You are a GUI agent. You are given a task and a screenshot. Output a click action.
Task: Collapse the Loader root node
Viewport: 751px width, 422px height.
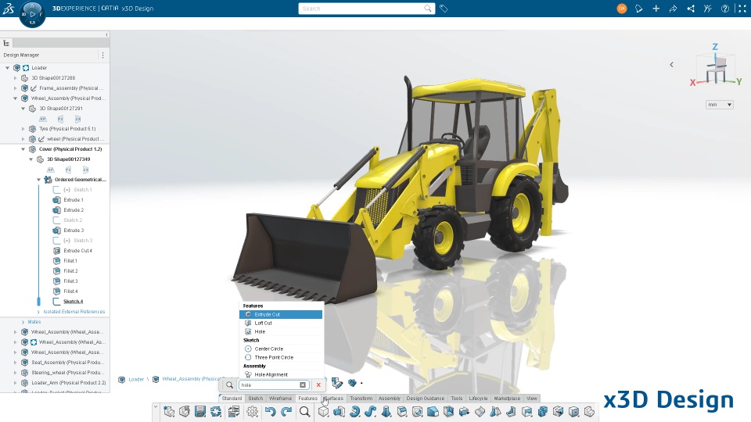click(x=7, y=68)
